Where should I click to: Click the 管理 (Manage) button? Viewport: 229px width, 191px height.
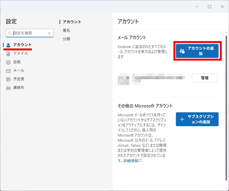[x=204, y=78]
